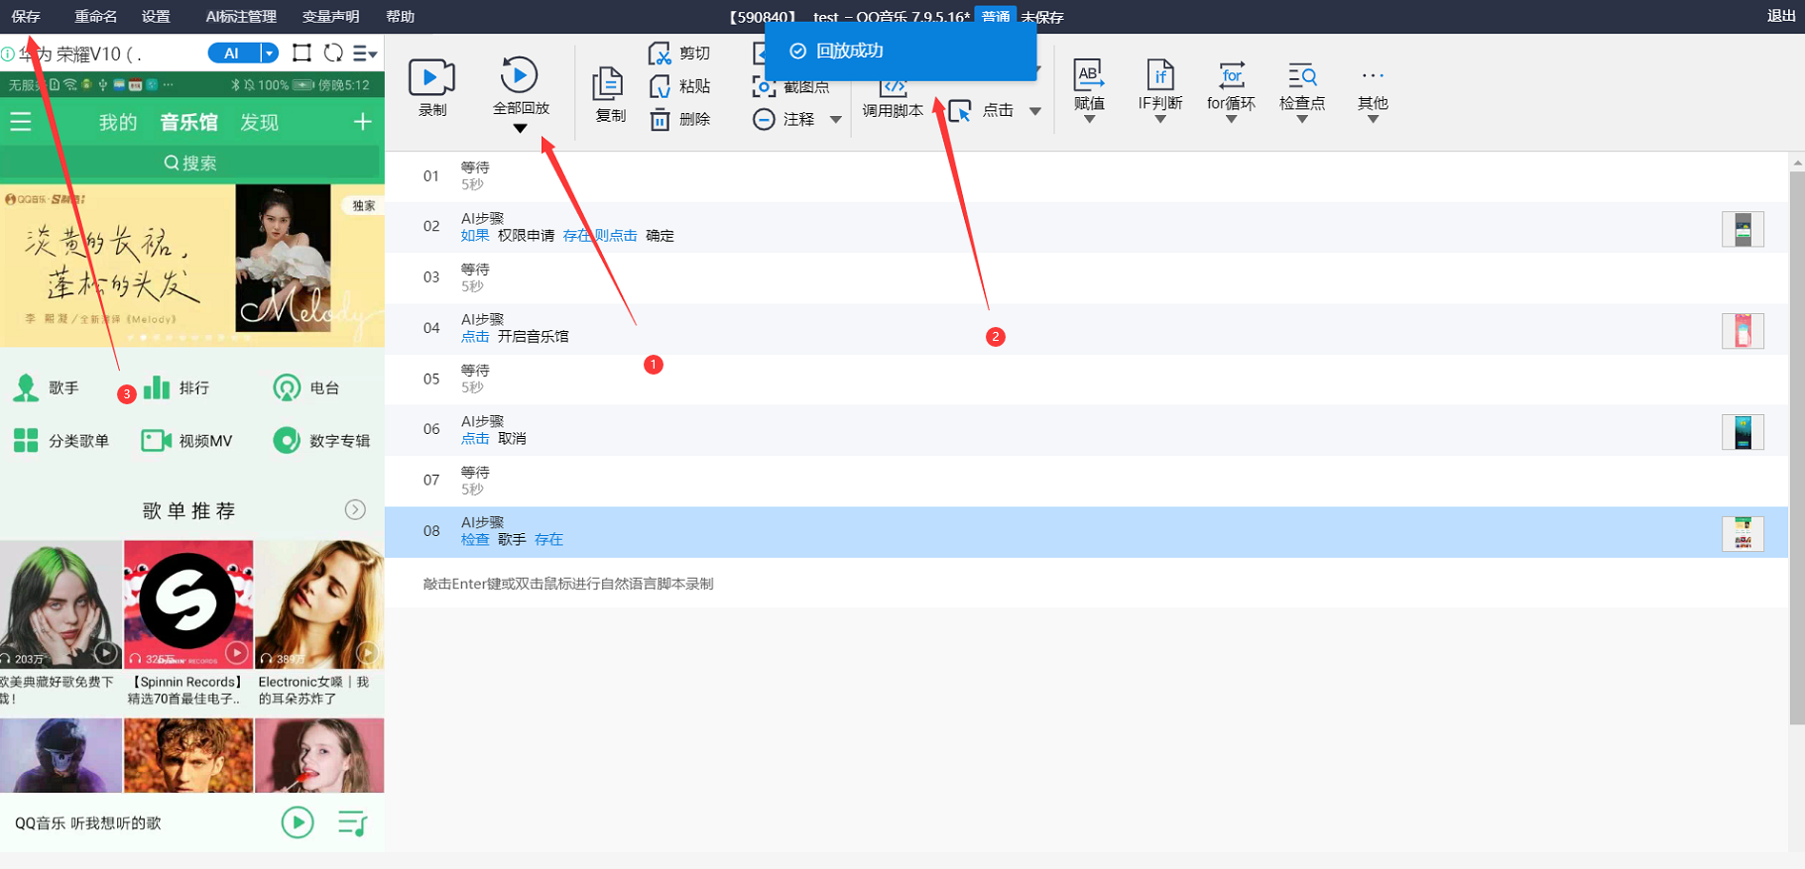Open the AI mode dropdown arrow

point(269,54)
